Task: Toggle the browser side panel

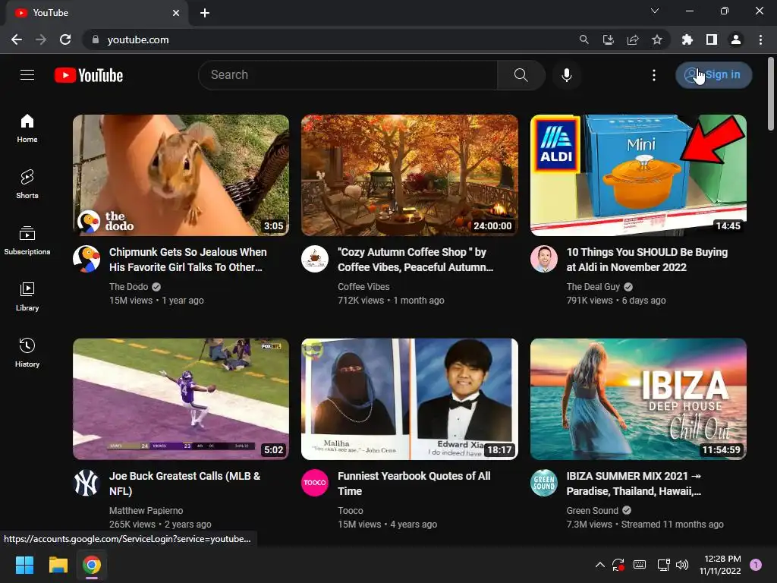Action: [712, 39]
